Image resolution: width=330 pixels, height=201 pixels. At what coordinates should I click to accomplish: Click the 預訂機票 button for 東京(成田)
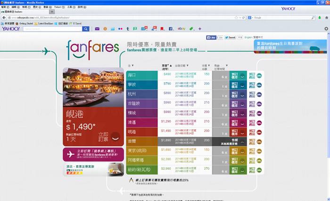pos(234,150)
